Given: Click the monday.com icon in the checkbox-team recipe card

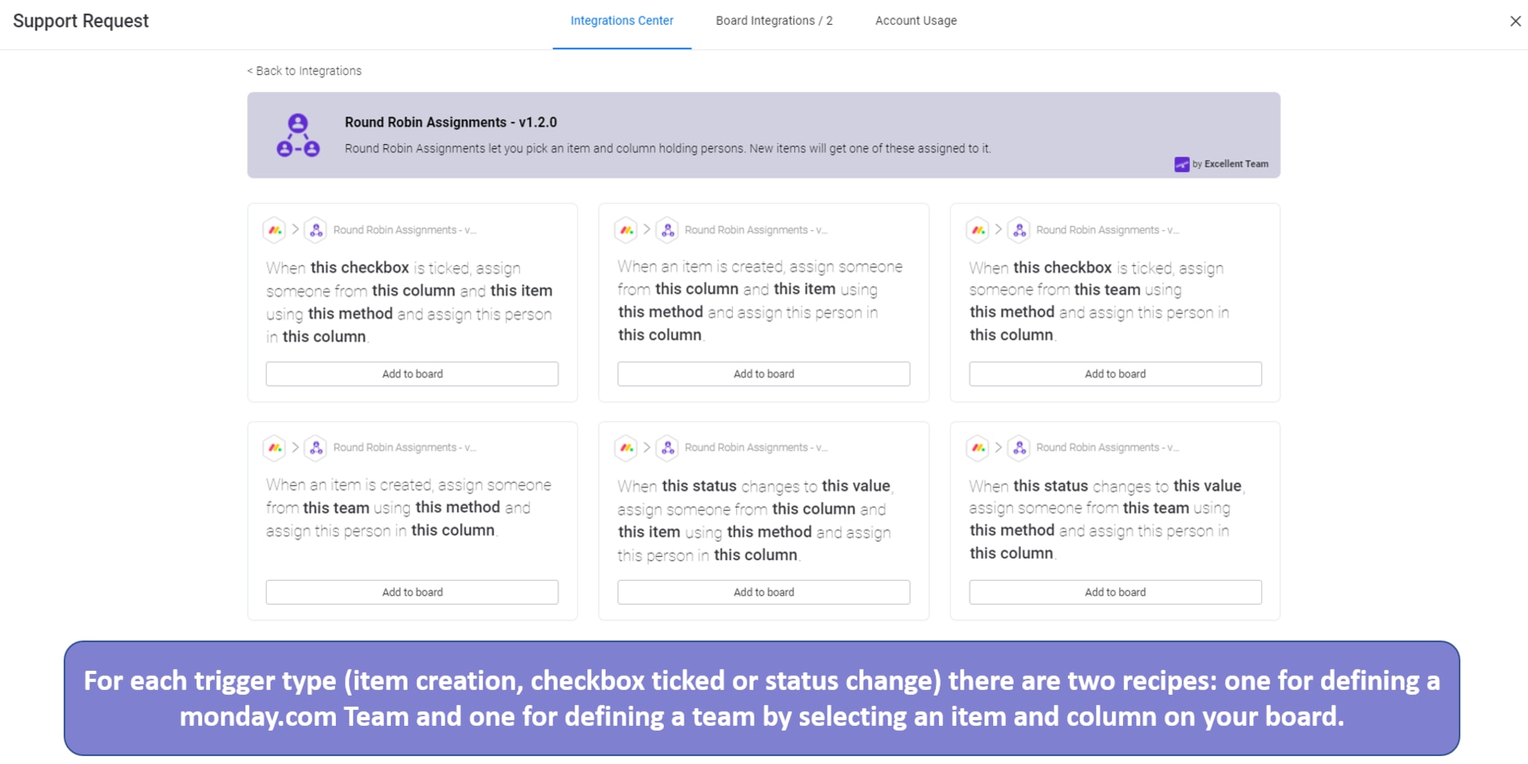Looking at the screenshot, I should pos(978,230).
